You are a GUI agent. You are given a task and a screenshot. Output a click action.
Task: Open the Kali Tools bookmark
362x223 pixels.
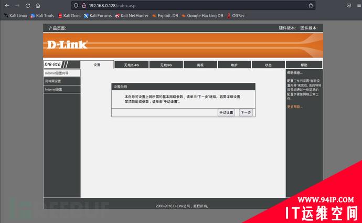tap(42, 16)
